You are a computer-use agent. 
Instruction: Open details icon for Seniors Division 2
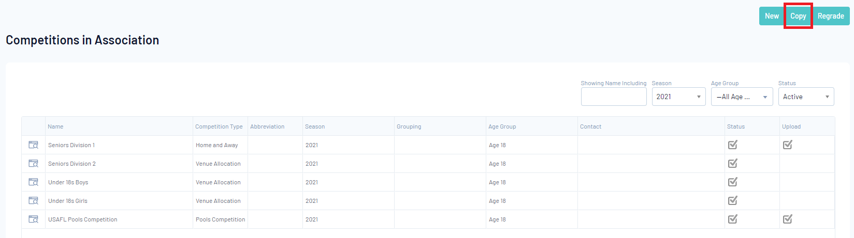[33, 164]
